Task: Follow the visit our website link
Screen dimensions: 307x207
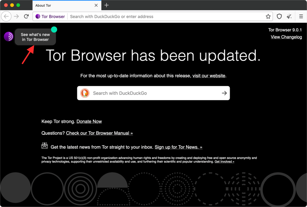Action: [x=209, y=76]
